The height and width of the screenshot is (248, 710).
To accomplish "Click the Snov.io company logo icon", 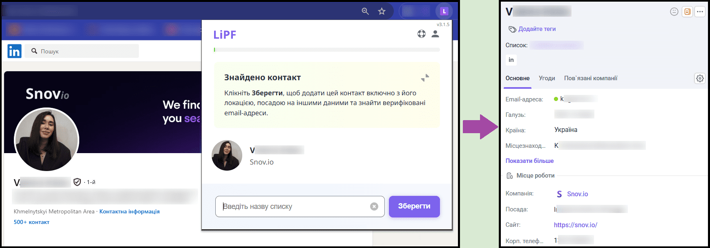I will pos(559,194).
